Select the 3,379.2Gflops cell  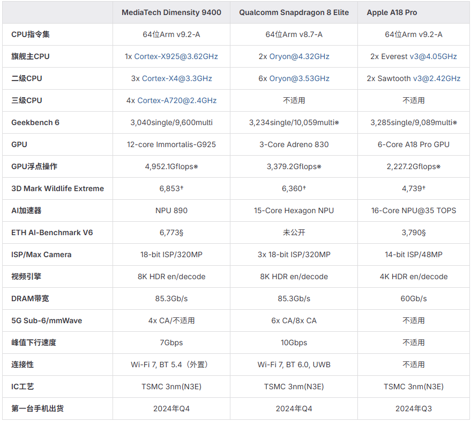pyautogui.click(x=294, y=166)
